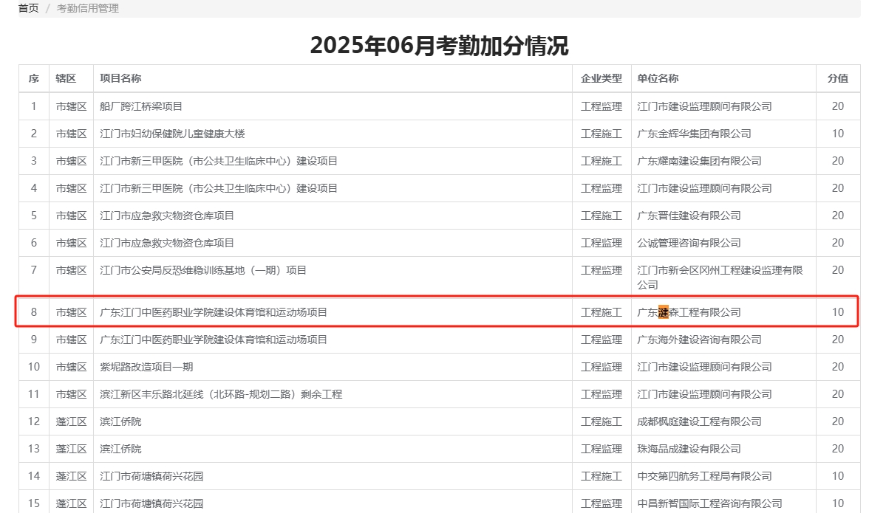The height and width of the screenshot is (513, 869).
Task: Select the row 15 project 江门市荷塘镇荷兴花园
Action: pyautogui.click(x=152, y=503)
